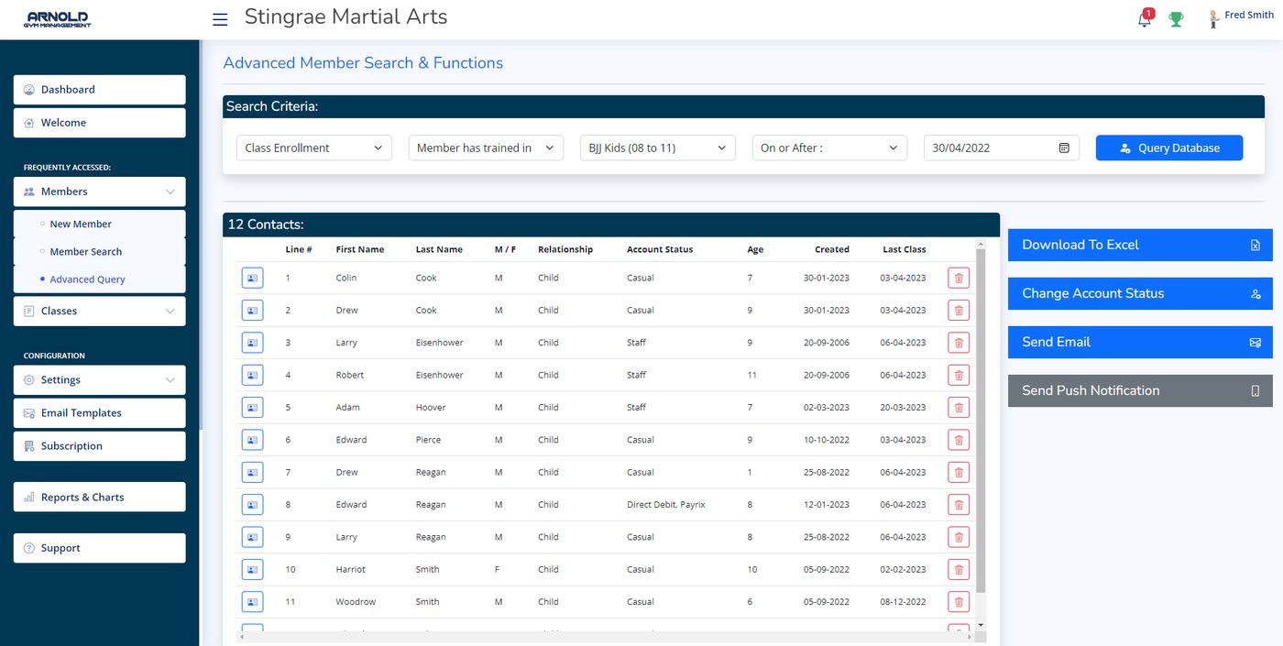Expand the Settings sidebar section

point(99,380)
